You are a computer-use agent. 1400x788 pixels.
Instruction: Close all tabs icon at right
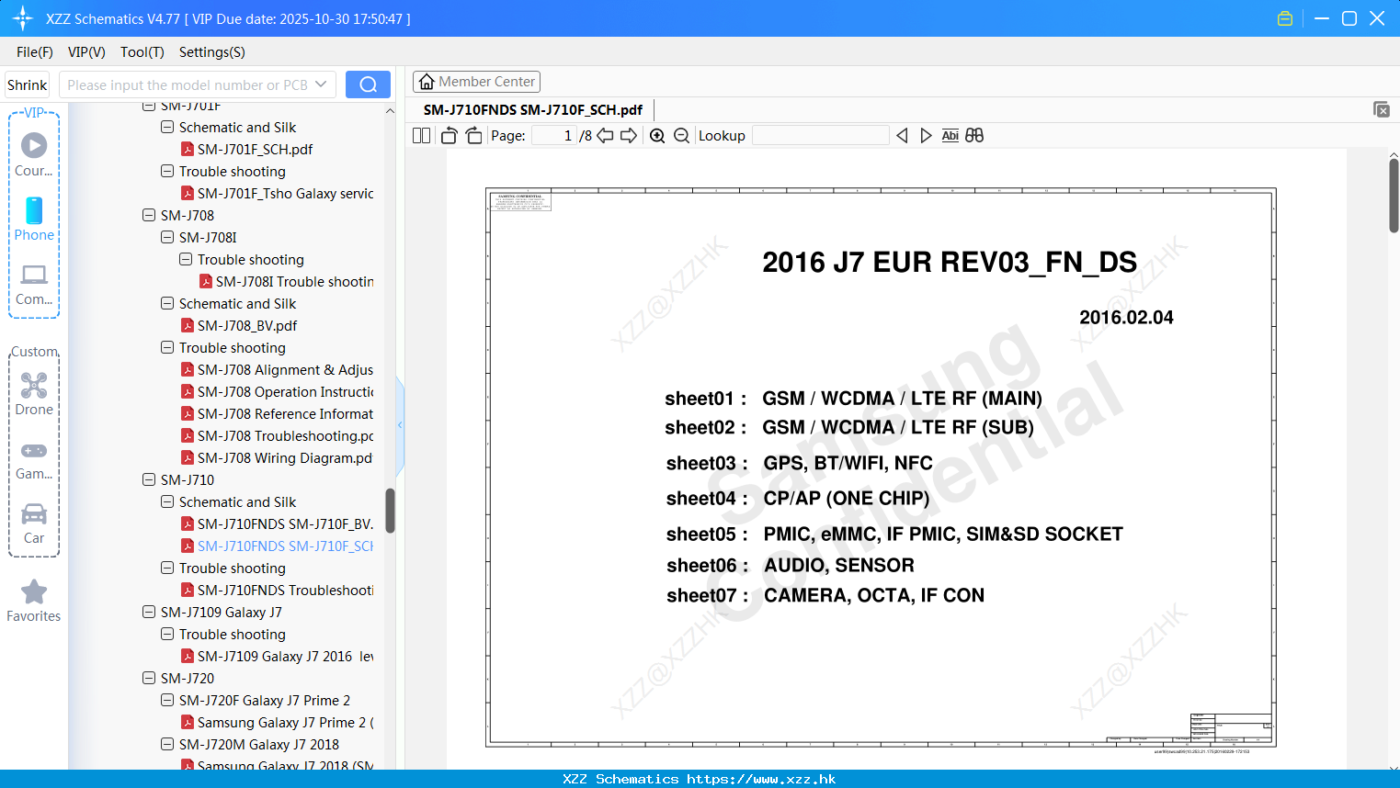[x=1382, y=109]
